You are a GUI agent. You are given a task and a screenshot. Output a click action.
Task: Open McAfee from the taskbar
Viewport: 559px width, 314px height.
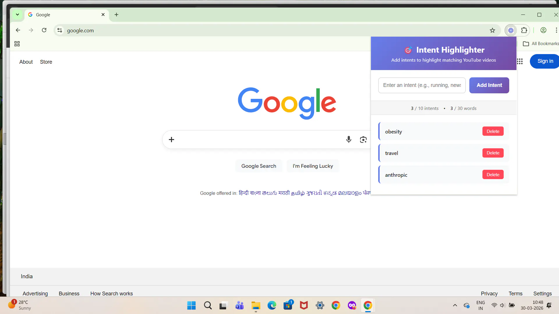tap(304, 306)
